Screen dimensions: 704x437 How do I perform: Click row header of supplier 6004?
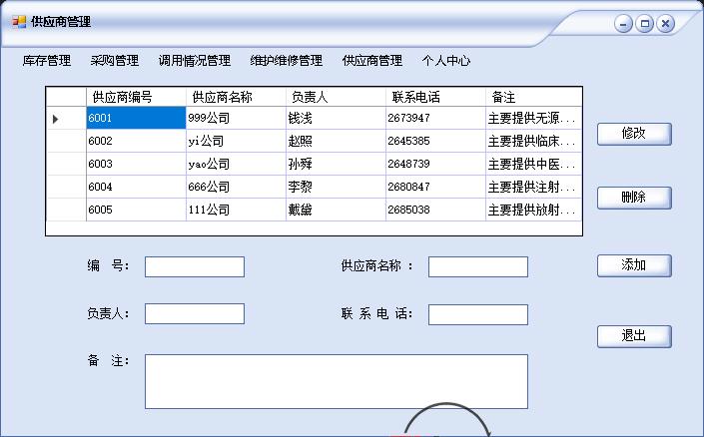(x=67, y=187)
